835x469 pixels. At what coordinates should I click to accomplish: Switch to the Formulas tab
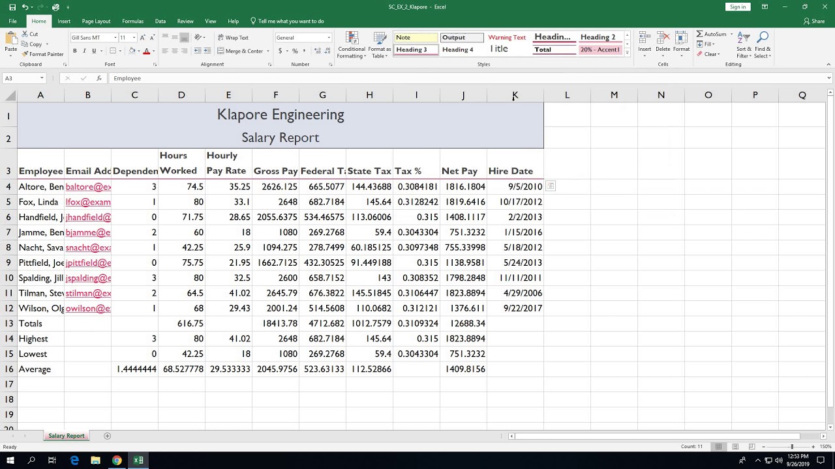(132, 21)
